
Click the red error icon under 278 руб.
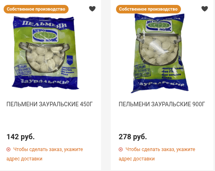click(120, 149)
